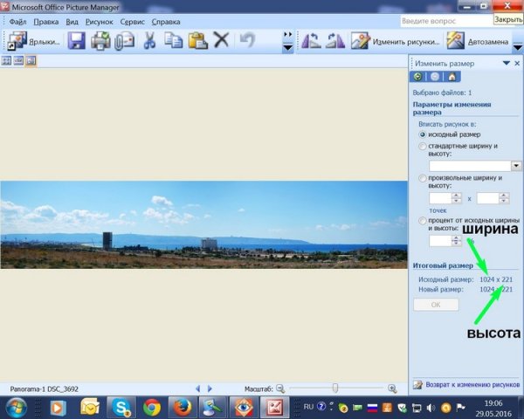Click the zoom (Масштаб) slider handle
Image resolution: width=524 pixels, height=419 pixels.
click(335, 388)
